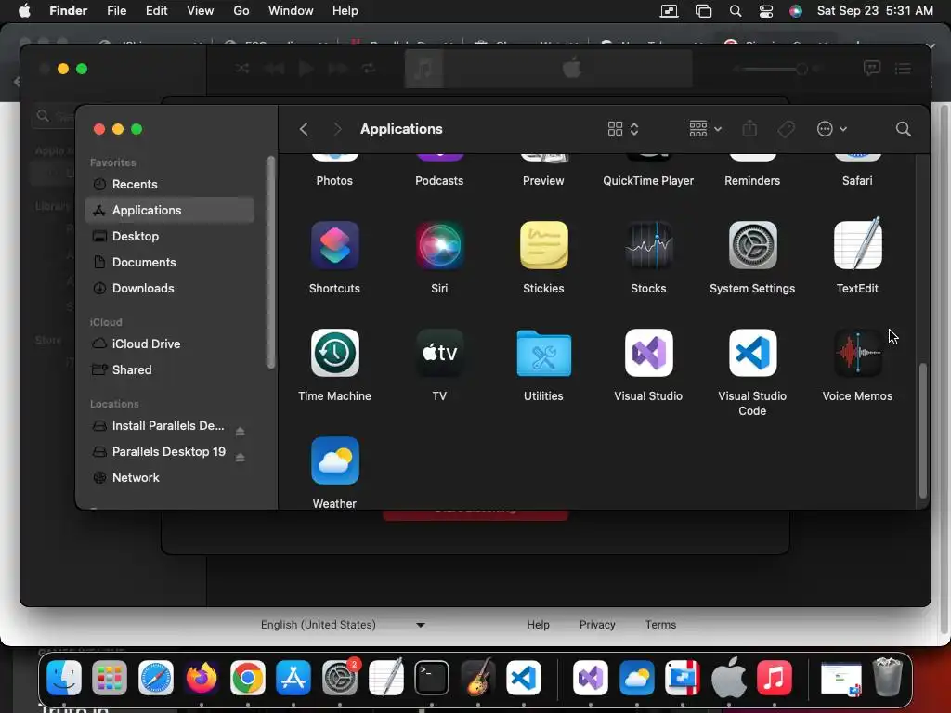Open the Time Machine app icon

point(334,353)
